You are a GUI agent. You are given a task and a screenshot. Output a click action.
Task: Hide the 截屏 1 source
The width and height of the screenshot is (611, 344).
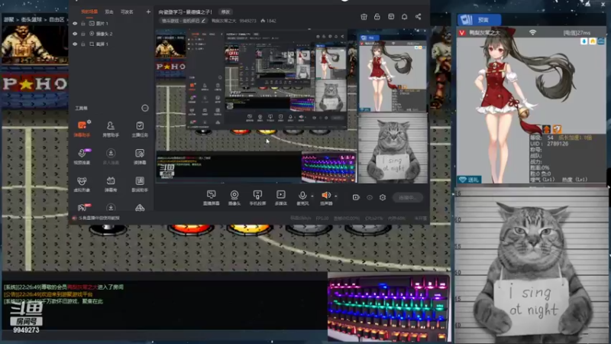coord(75,44)
